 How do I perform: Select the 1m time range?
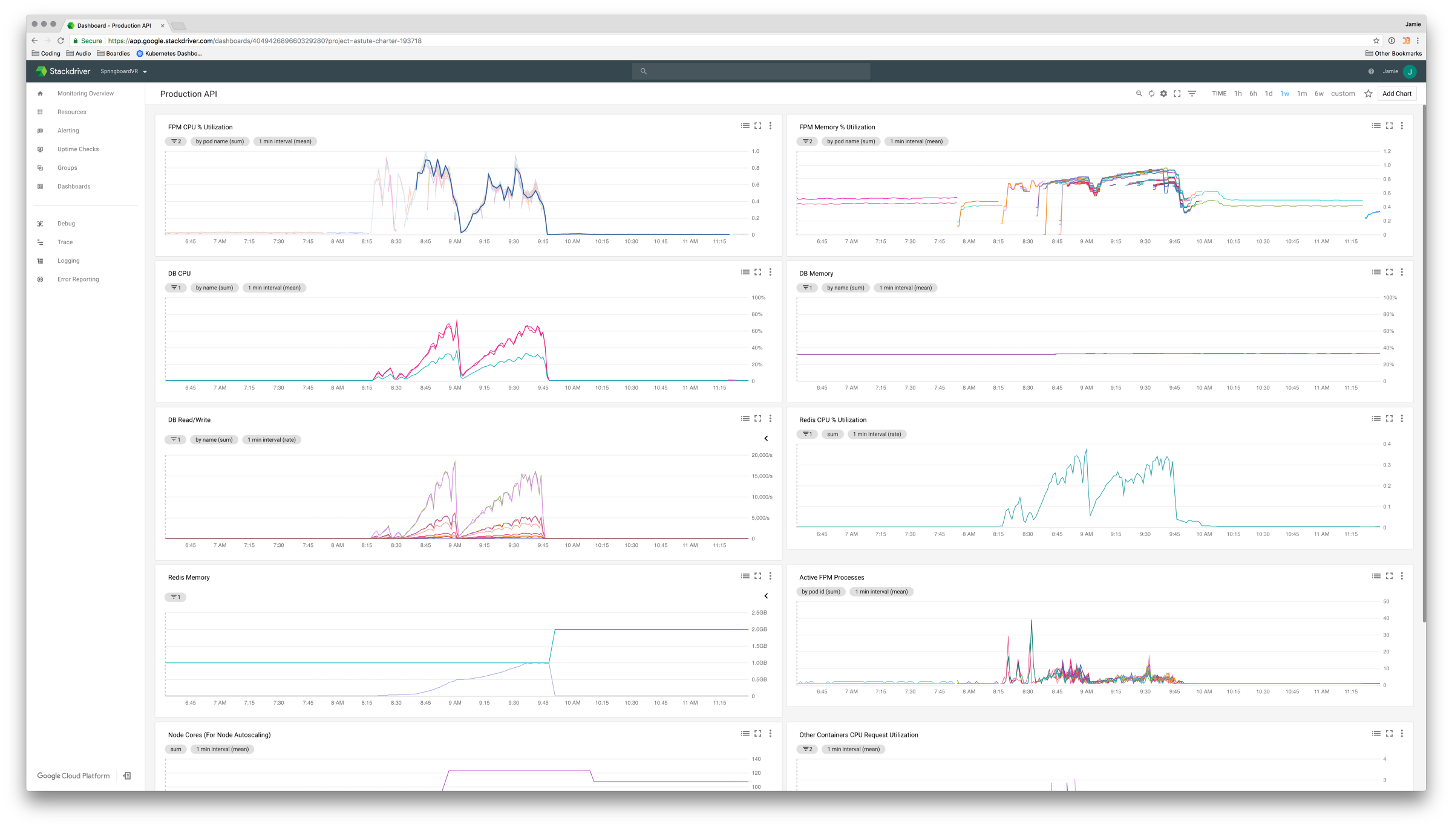(1302, 94)
